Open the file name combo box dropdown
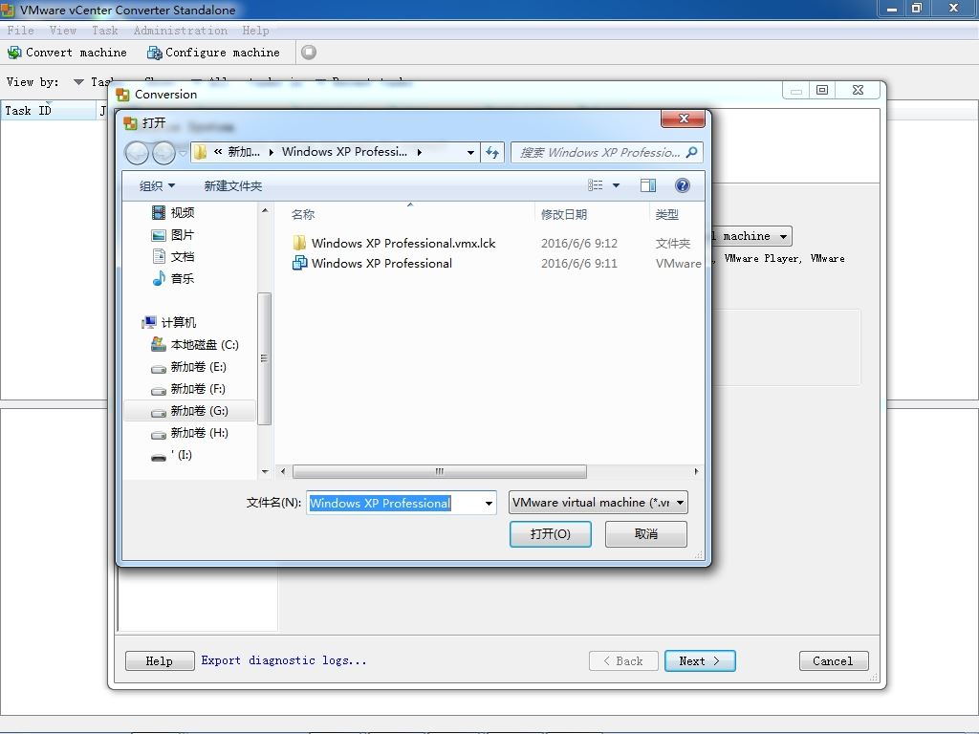Viewport: 979px width, 734px height. 489,503
